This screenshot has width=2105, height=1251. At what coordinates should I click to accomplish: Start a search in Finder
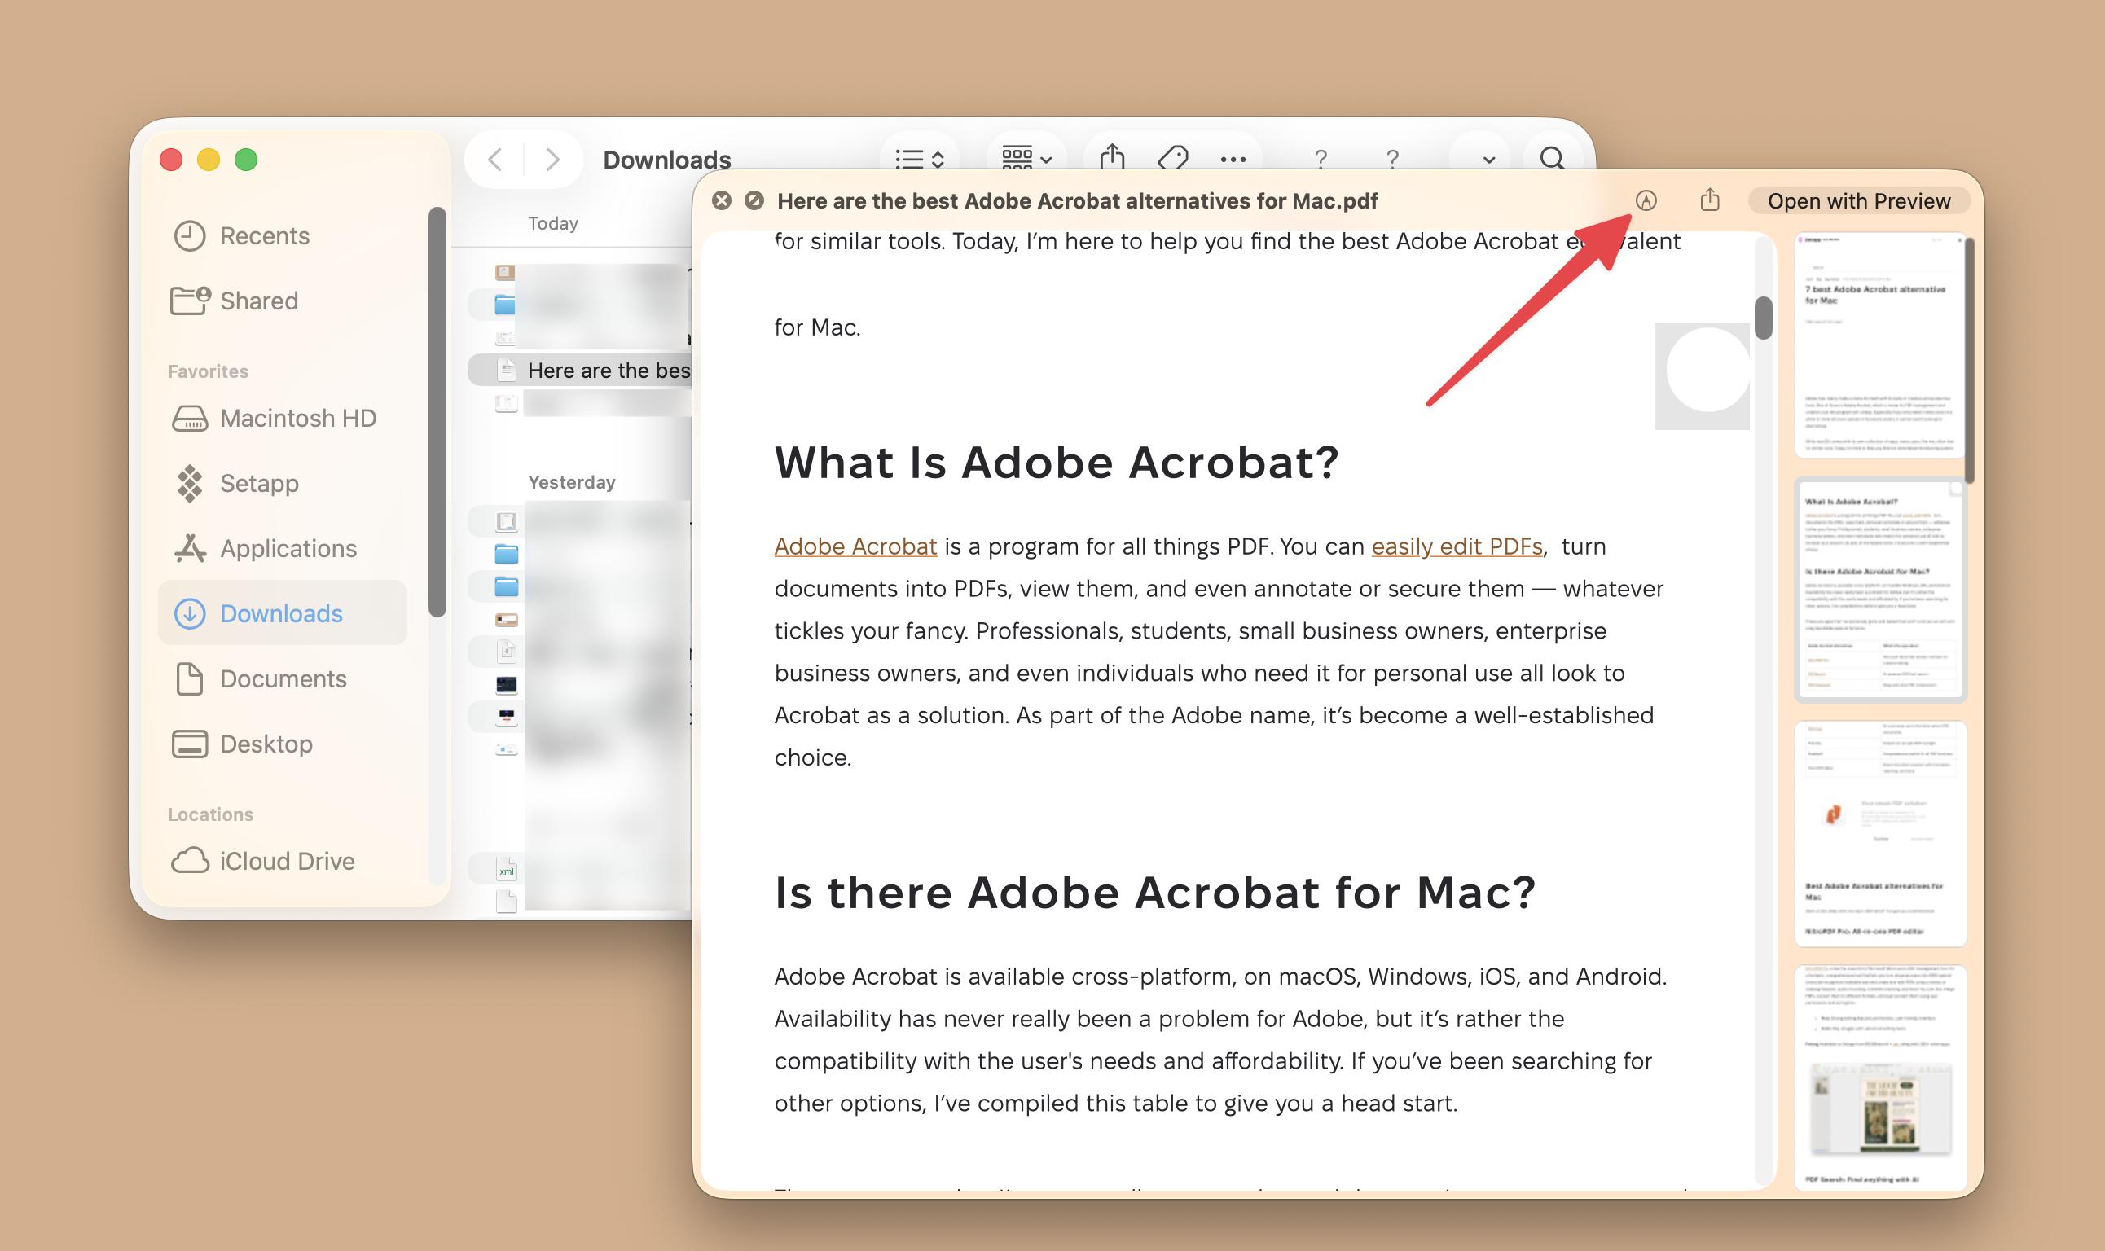pos(1551,159)
